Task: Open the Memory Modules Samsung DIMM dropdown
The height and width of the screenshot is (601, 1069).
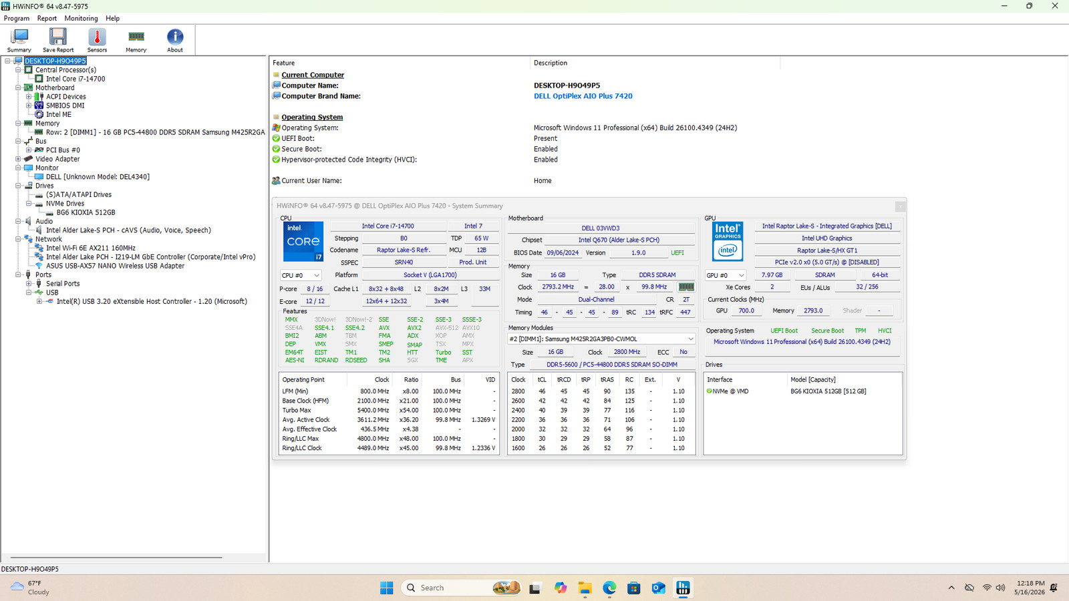Action: 601,339
